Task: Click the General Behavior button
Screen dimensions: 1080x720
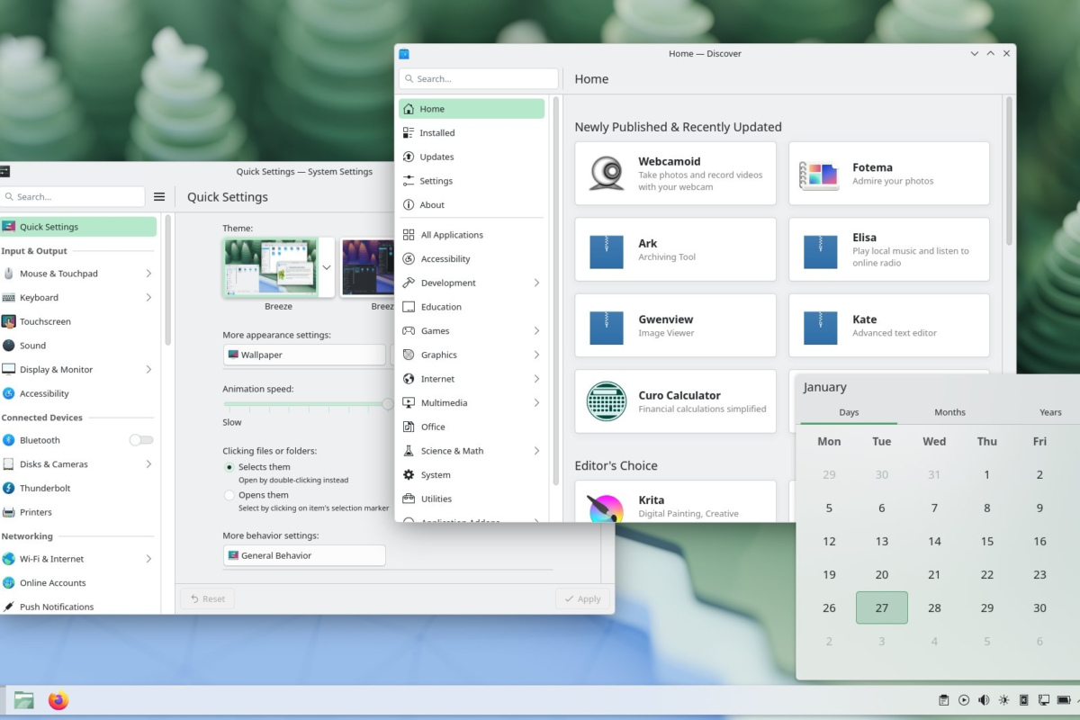Action: [304, 555]
